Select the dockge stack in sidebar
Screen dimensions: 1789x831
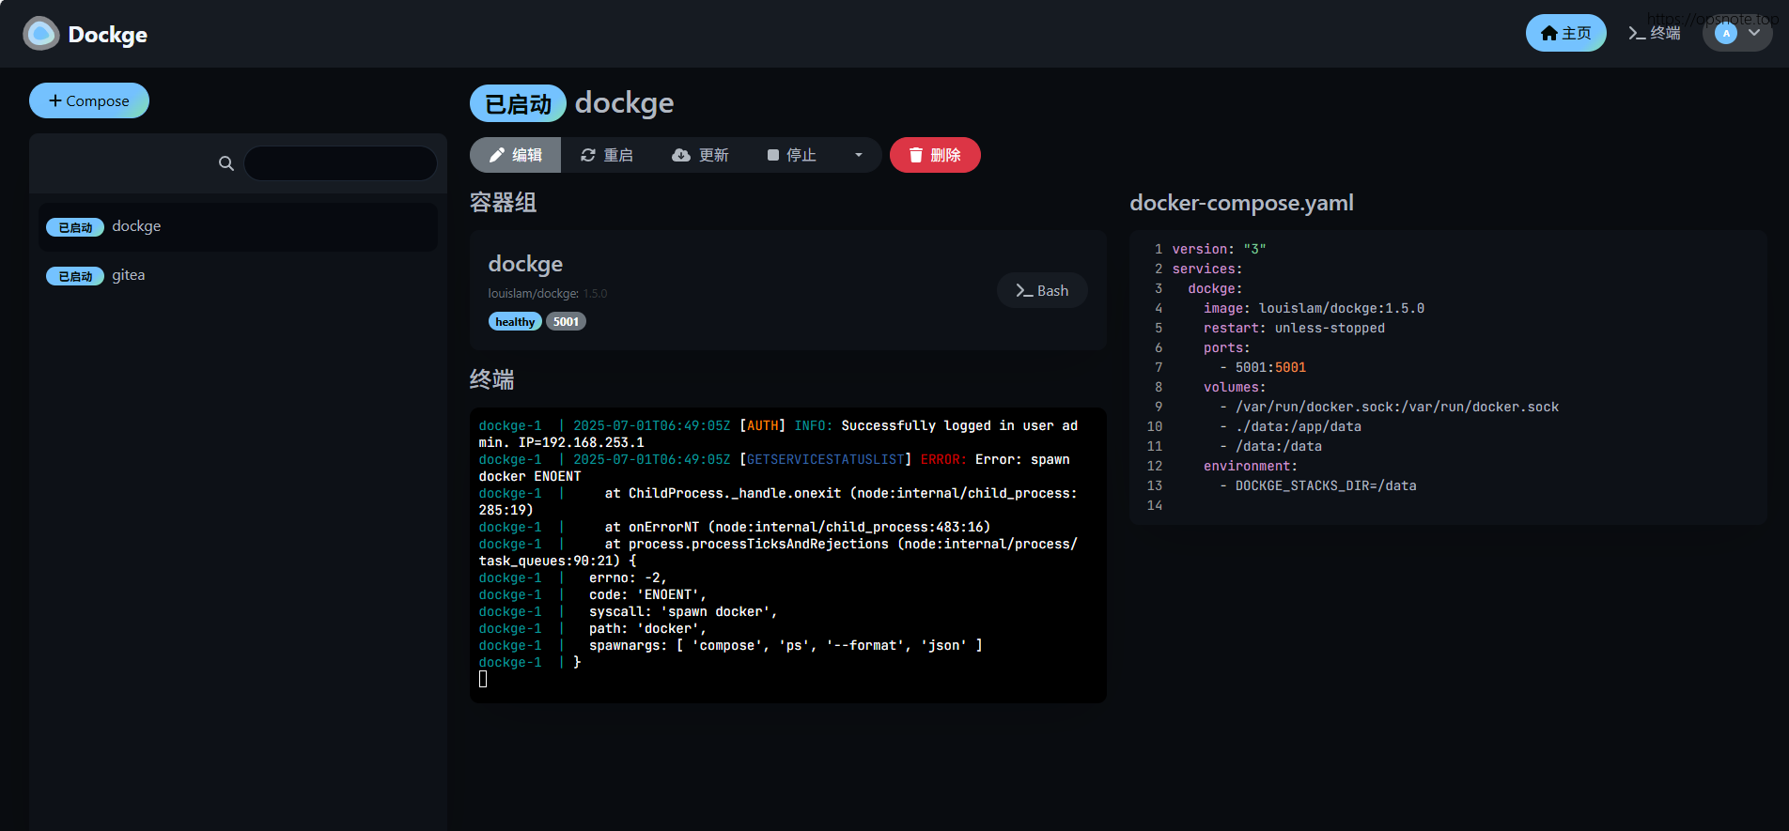click(x=238, y=227)
